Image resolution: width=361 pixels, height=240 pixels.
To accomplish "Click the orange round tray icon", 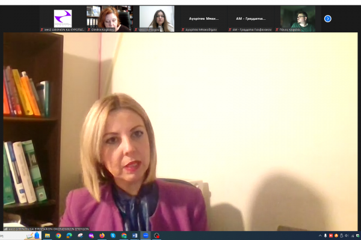I will tap(336, 236).
